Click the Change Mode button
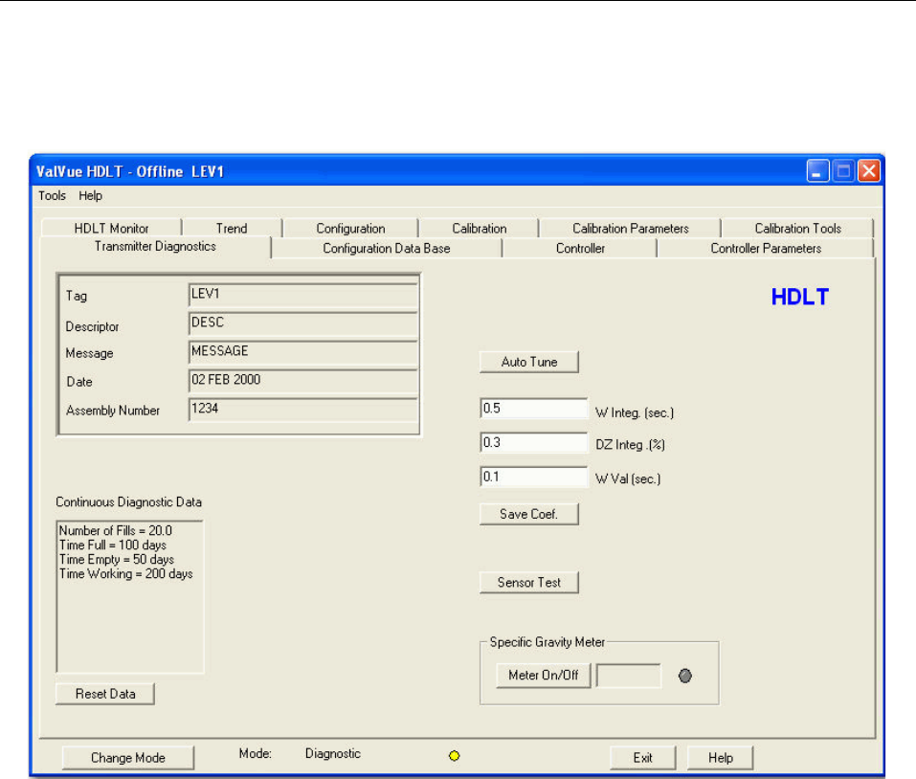 tap(128, 757)
